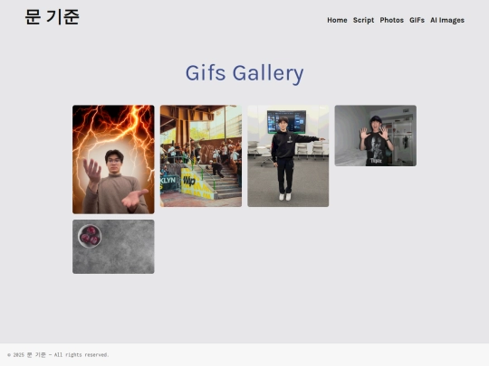Open the AI Images page

pyautogui.click(x=447, y=20)
